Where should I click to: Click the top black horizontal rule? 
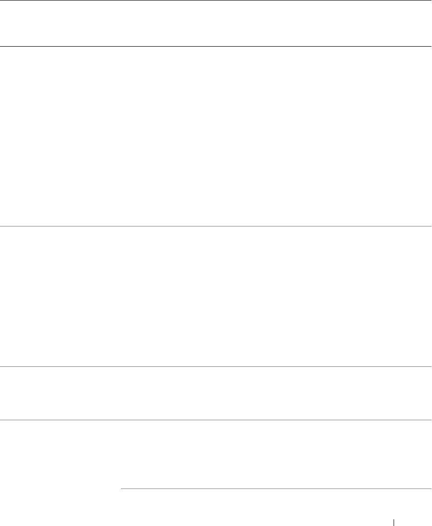pyautogui.click(x=216, y=0)
